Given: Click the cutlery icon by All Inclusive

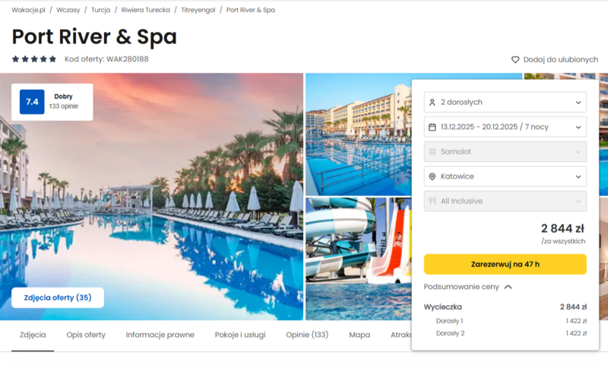Looking at the screenshot, I should [432, 201].
